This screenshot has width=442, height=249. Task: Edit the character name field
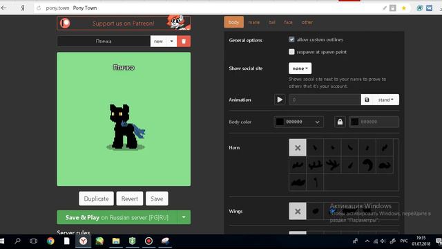click(104, 41)
